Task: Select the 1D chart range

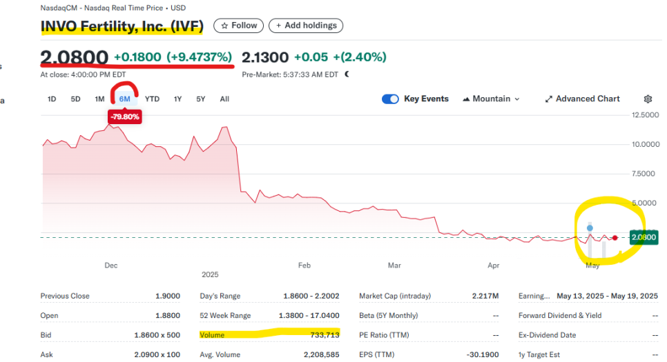Action: [52, 99]
